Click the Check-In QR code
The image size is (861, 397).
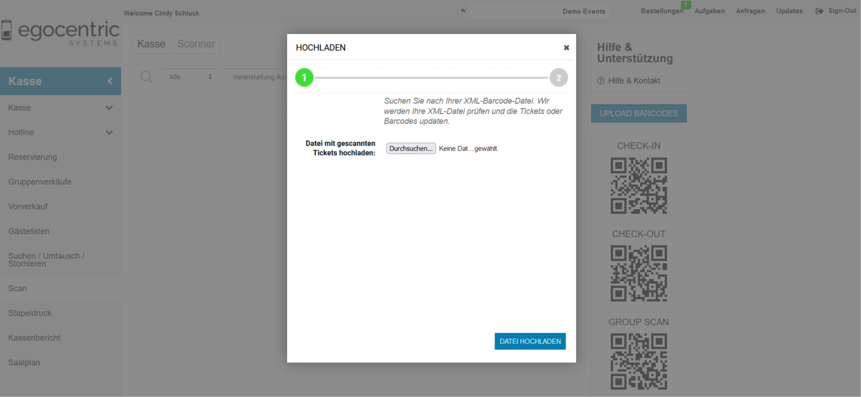[638, 186]
